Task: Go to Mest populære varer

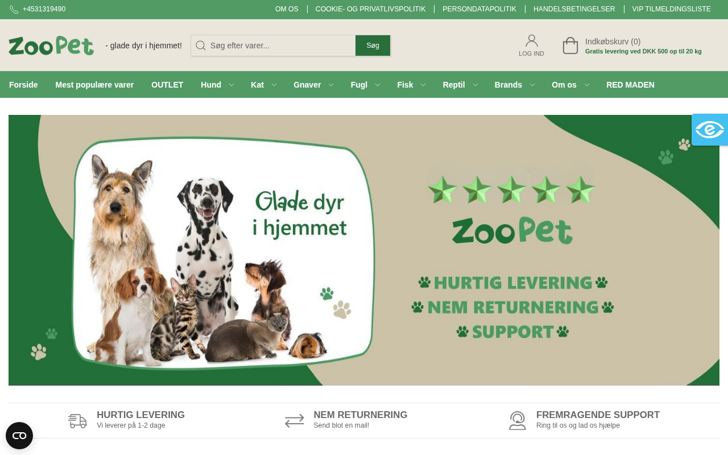Action: (94, 85)
